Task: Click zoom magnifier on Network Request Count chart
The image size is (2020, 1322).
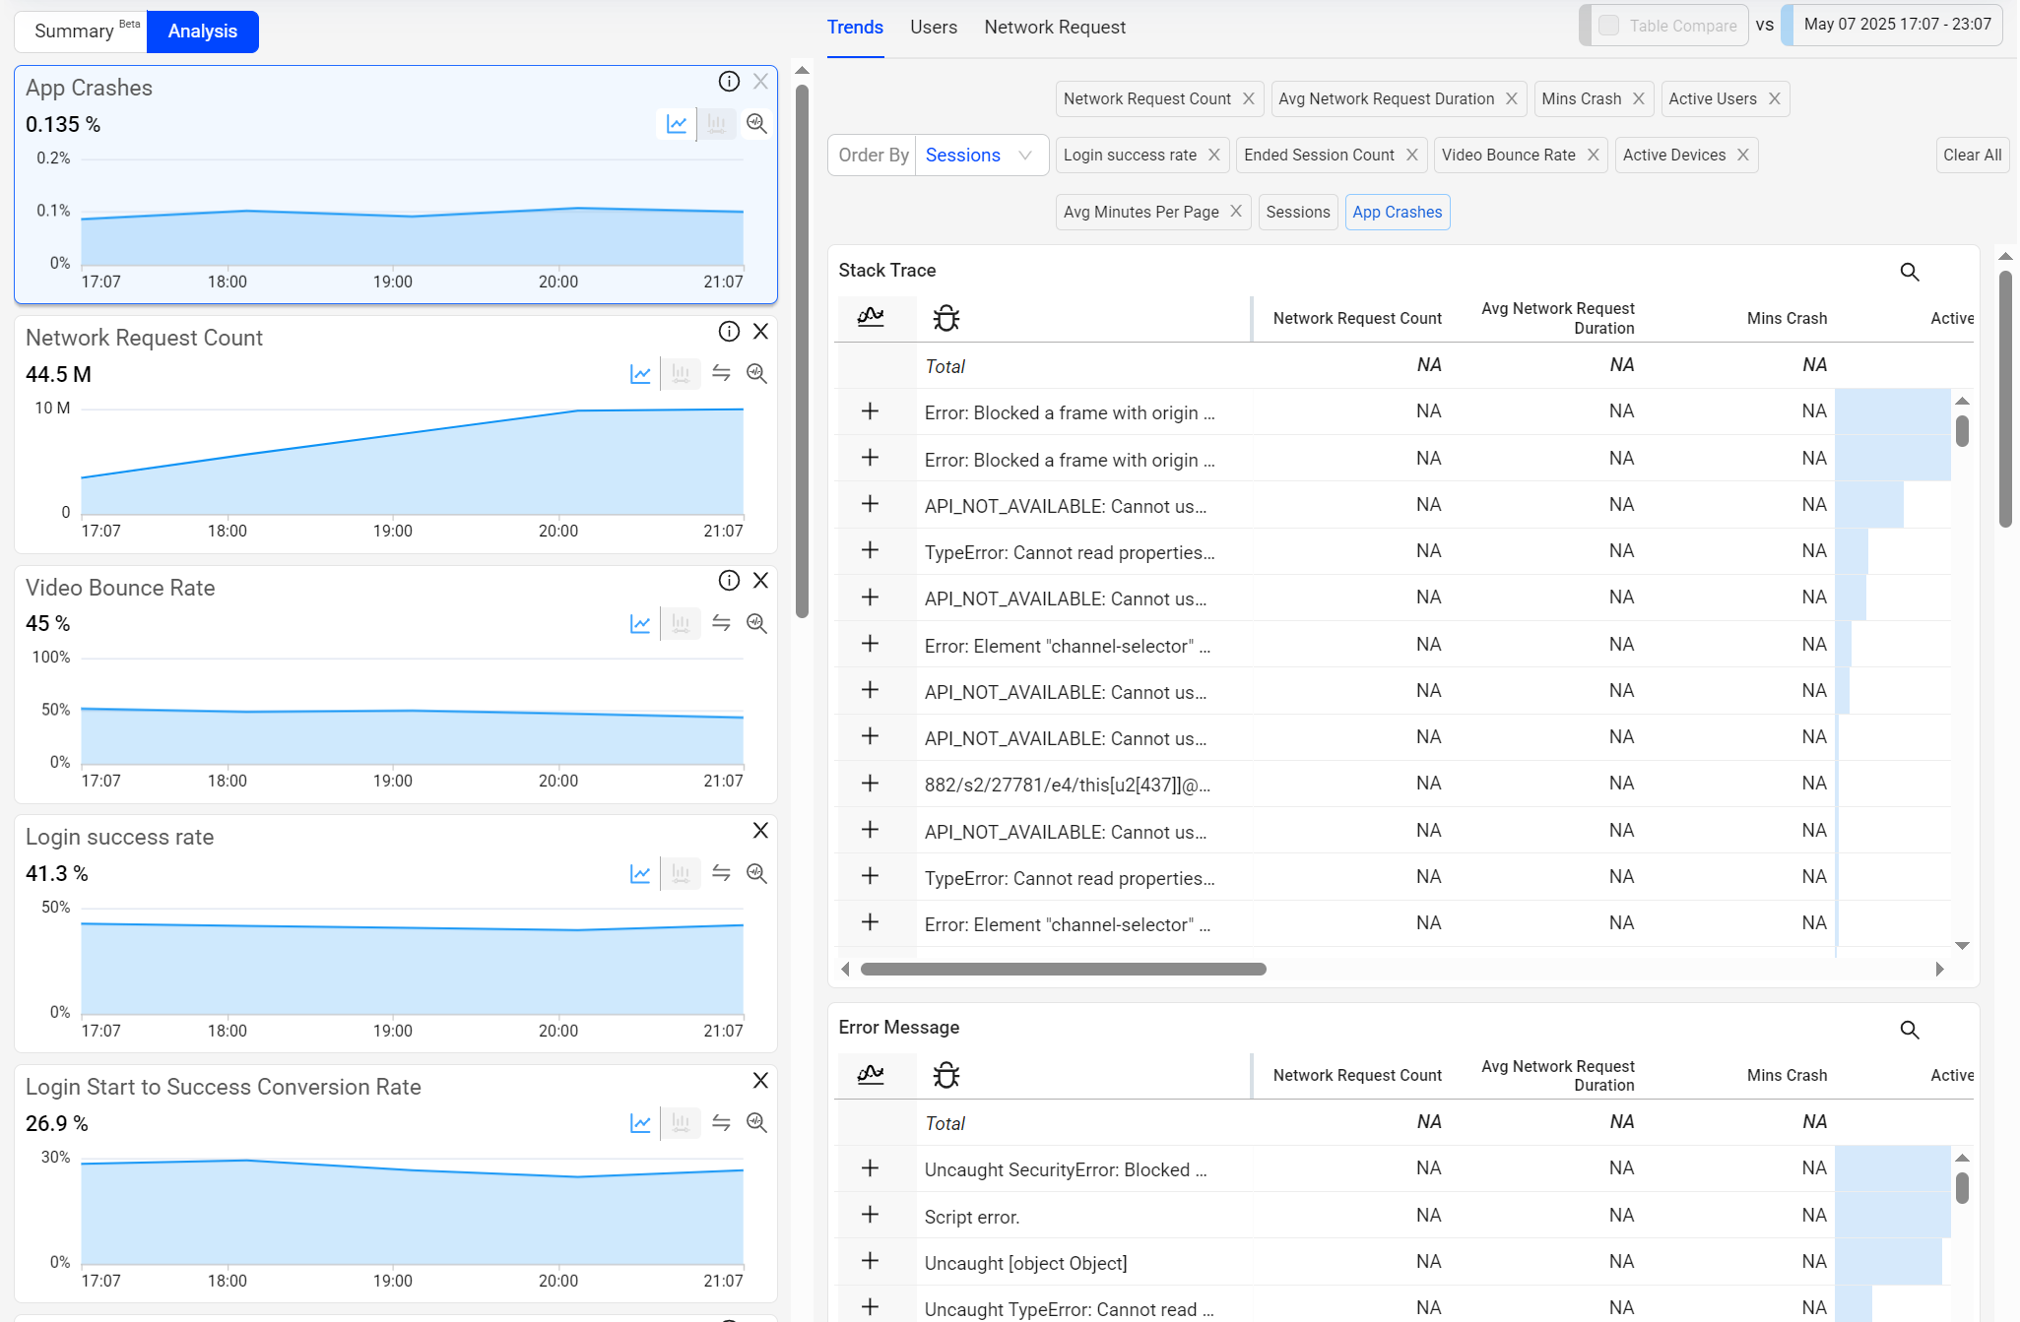Action: tap(756, 374)
